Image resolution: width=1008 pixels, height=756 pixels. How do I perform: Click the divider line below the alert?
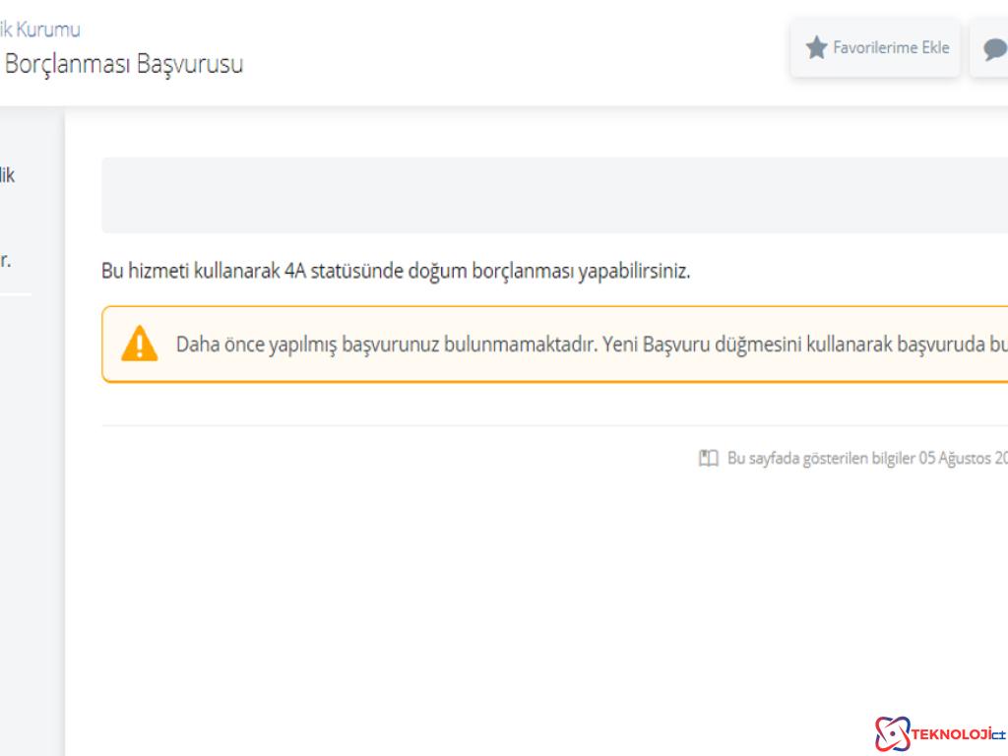551,423
